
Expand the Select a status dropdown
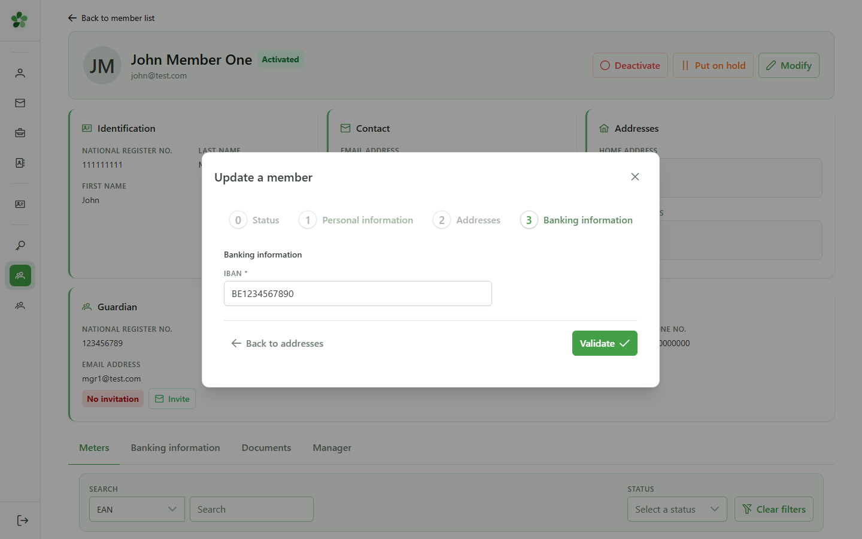677,509
